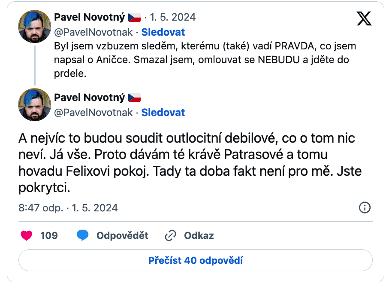Click the chain link copy icon
The height and width of the screenshot is (287, 392).
(x=171, y=235)
